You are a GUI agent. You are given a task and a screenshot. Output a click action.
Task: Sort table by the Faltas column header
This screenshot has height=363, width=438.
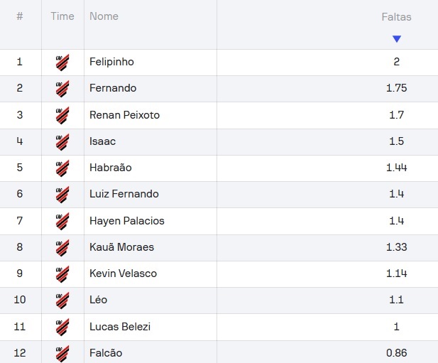396,17
